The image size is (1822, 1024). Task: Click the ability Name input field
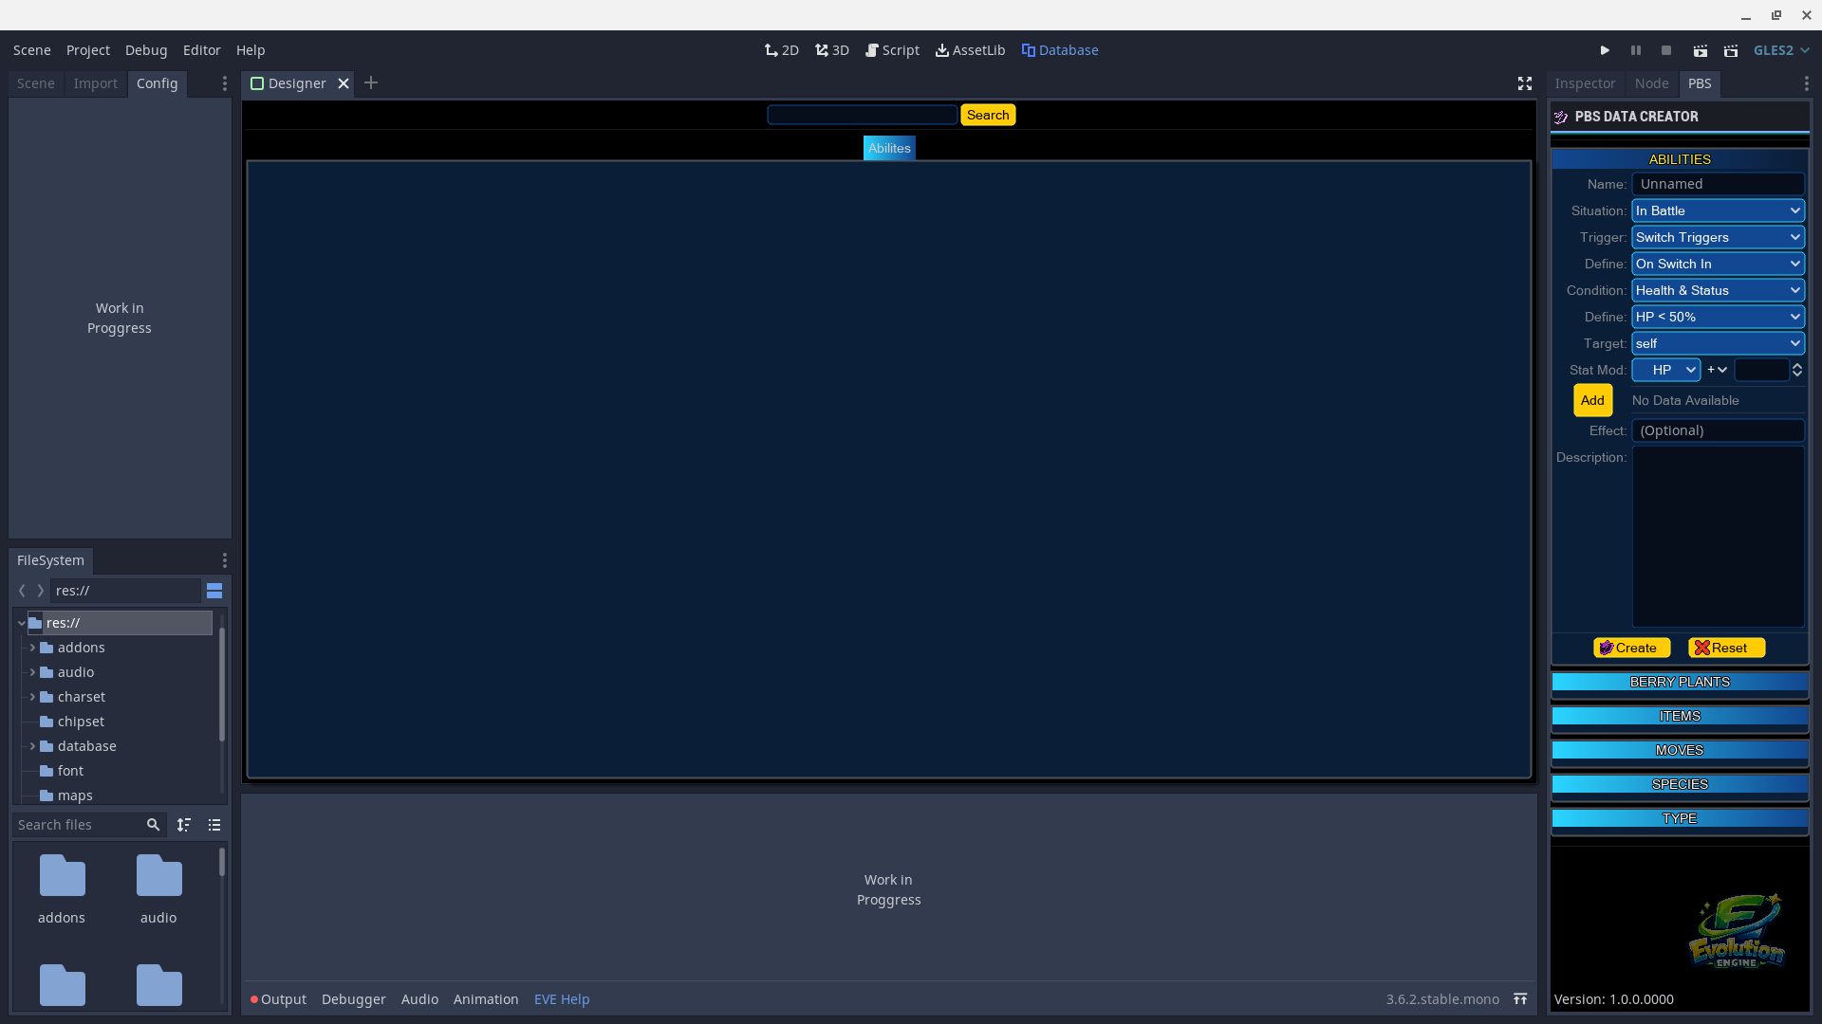coord(1717,184)
